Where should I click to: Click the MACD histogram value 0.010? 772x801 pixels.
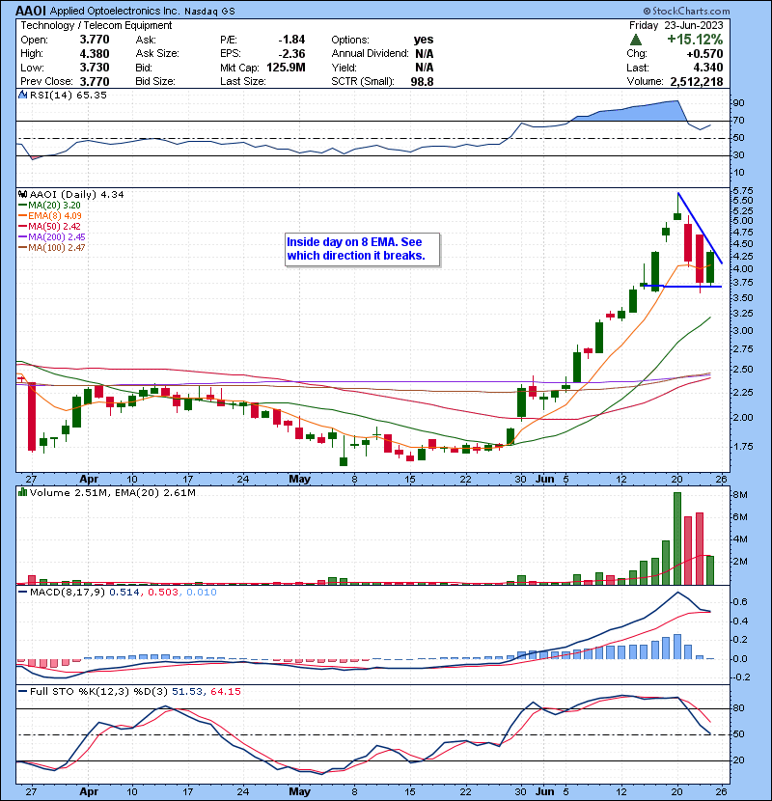[x=202, y=593]
